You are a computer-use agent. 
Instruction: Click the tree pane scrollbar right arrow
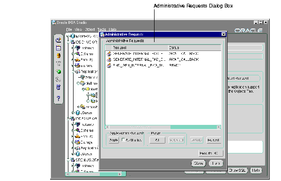(120, 174)
